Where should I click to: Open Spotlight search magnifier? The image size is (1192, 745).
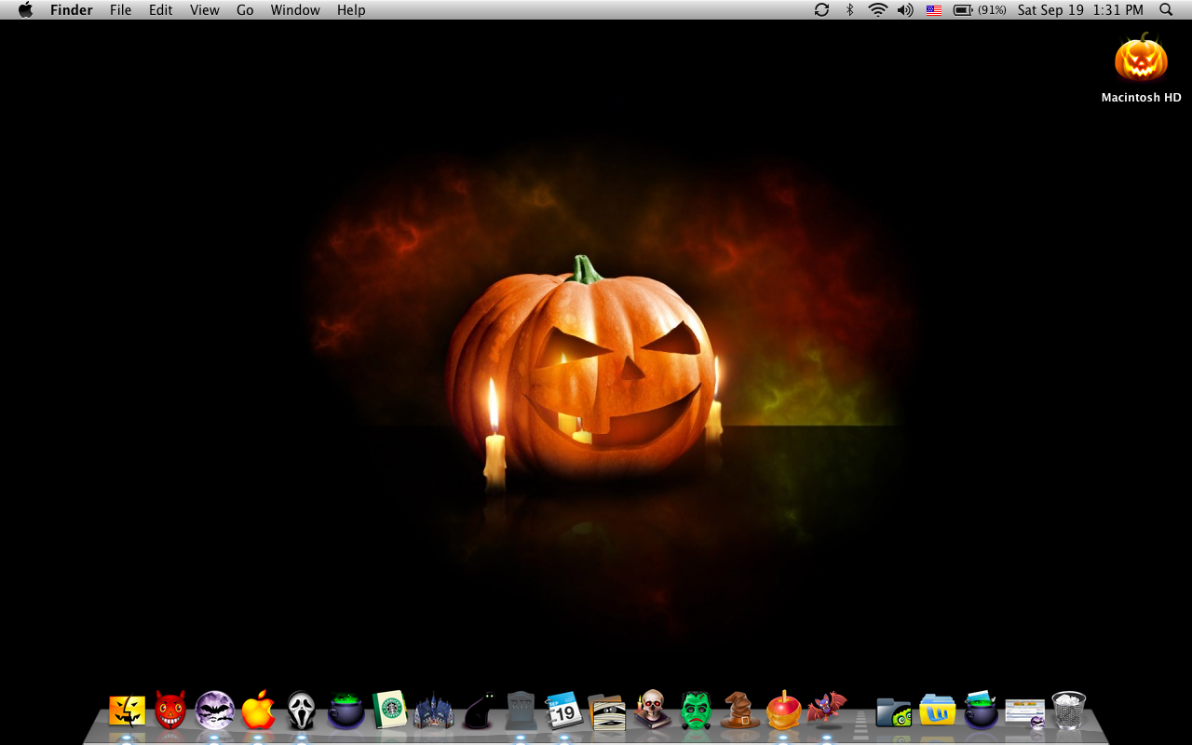coord(1166,9)
